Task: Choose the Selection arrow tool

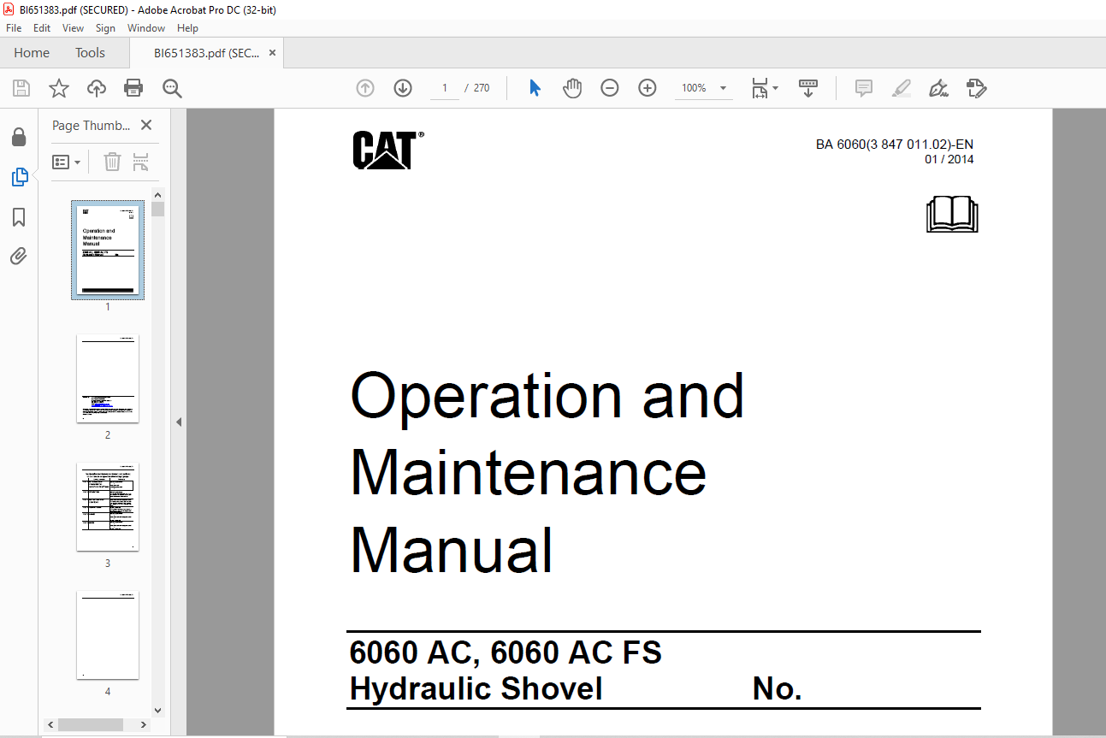Action: tap(535, 88)
